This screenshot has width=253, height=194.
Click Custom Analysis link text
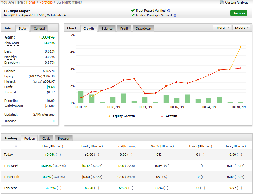tap(237, 2)
